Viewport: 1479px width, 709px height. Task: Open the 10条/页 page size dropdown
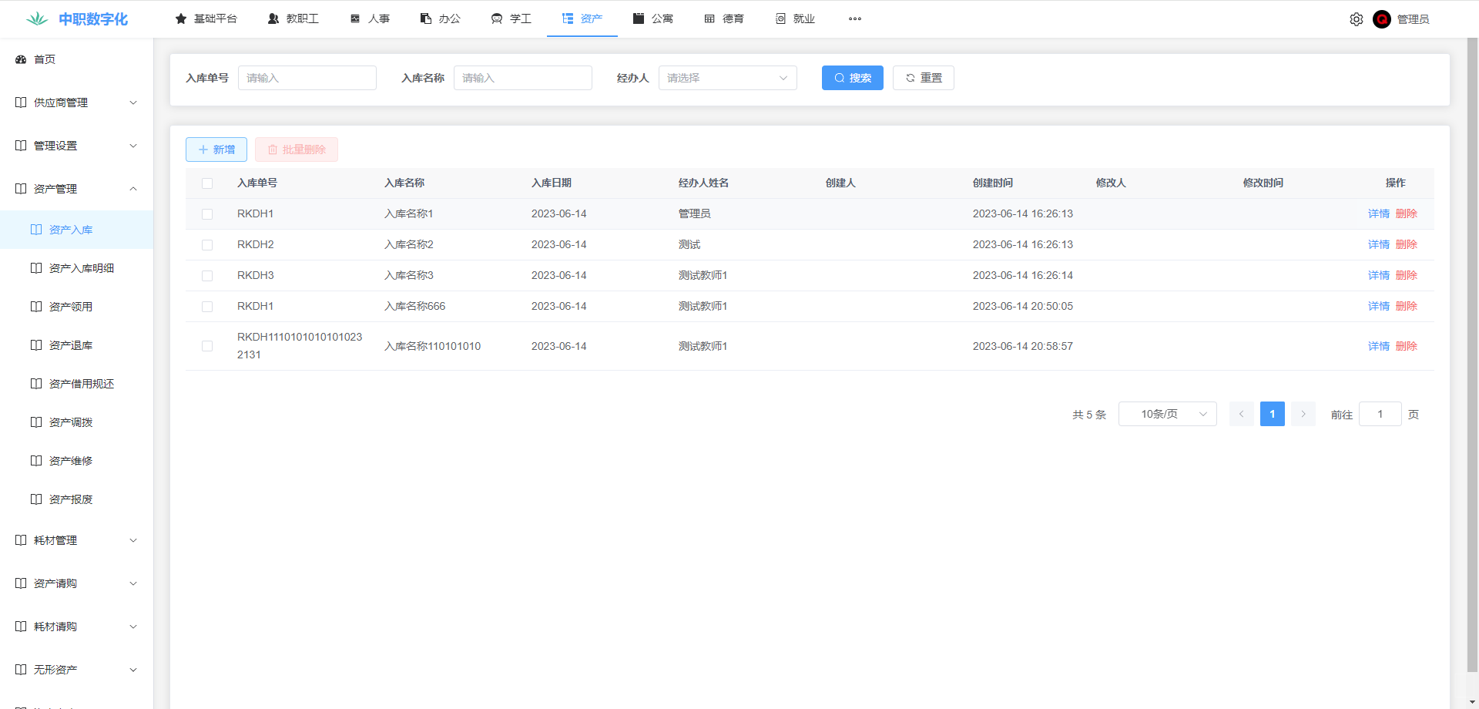pyautogui.click(x=1167, y=414)
